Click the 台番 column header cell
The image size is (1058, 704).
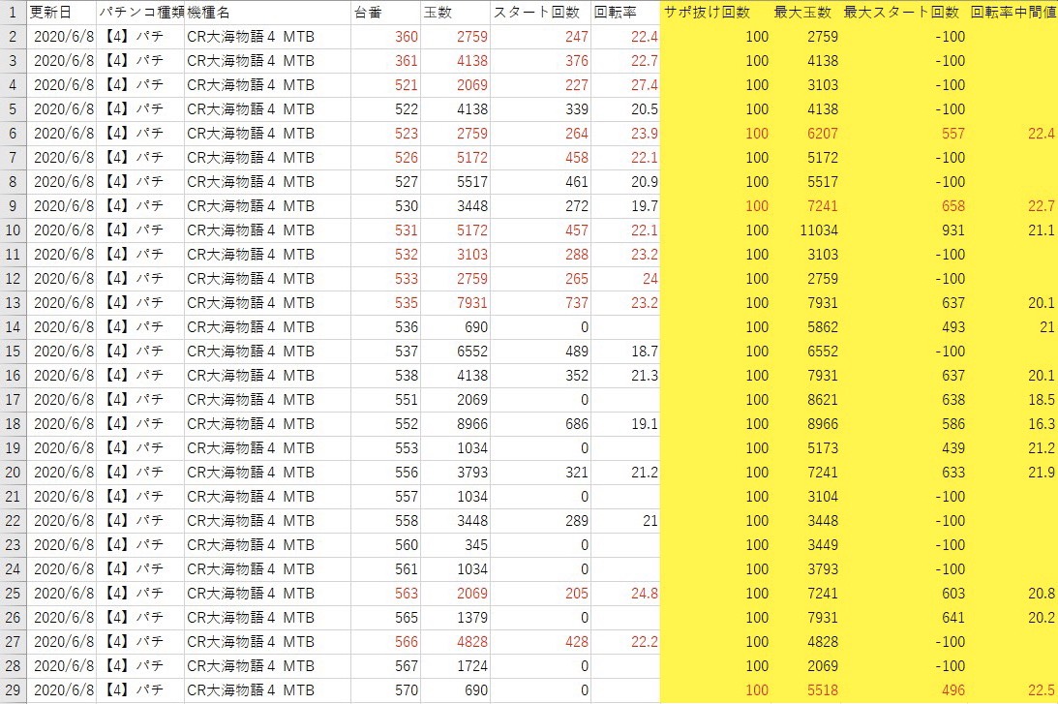[x=387, y=13]
